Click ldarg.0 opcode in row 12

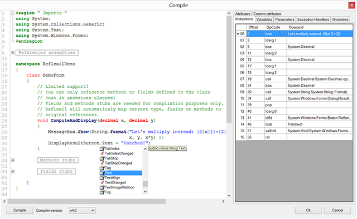click(276, 111)
